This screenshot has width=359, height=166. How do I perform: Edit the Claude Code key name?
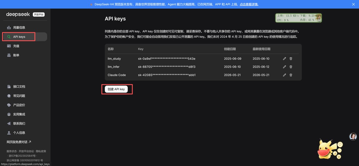coord(285,75)
